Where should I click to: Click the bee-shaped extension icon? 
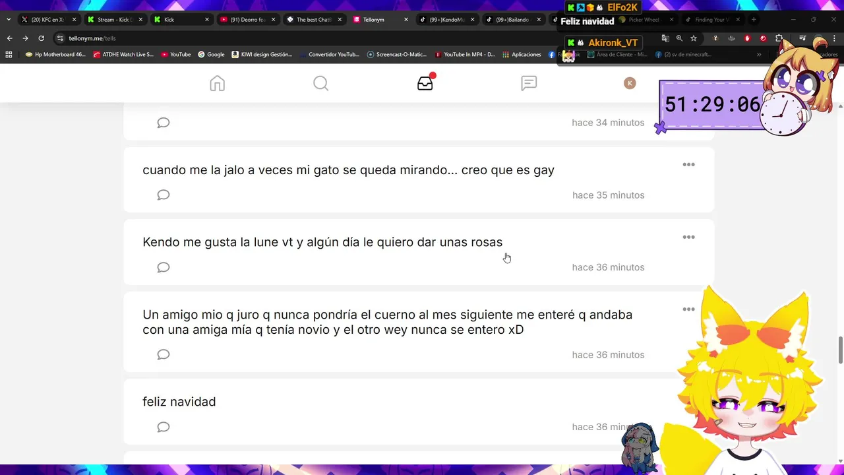coord(715,38)
